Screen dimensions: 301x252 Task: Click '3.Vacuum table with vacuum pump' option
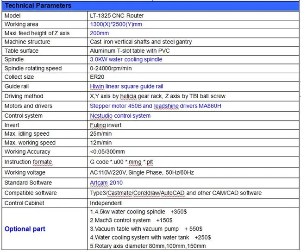click(146, 229)
